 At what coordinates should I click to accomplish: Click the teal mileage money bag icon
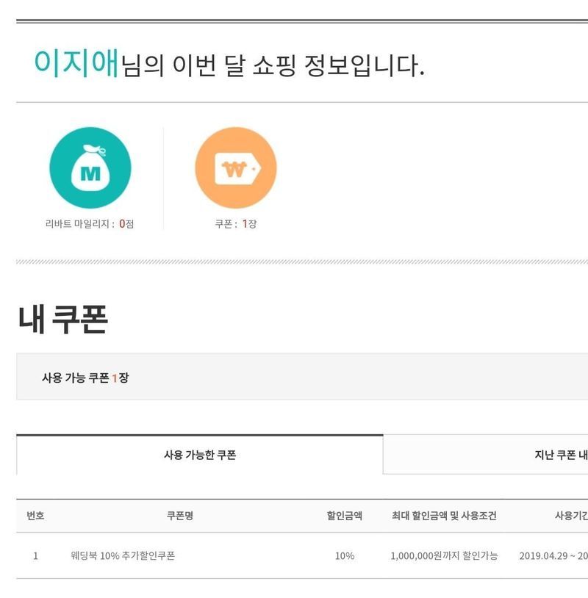click(x=90, y=168)
